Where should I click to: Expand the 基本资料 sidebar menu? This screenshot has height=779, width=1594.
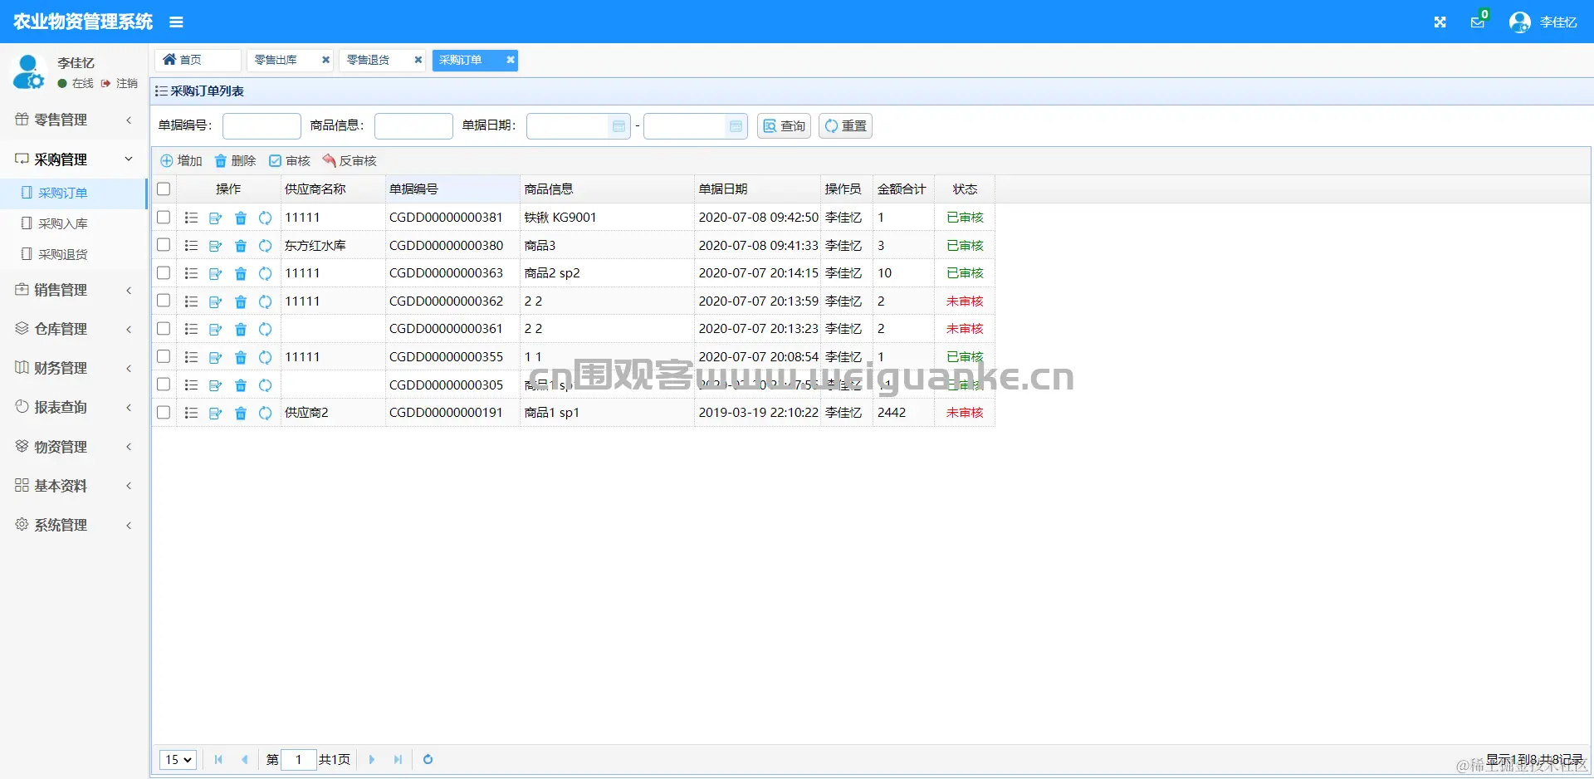(74, 486)
